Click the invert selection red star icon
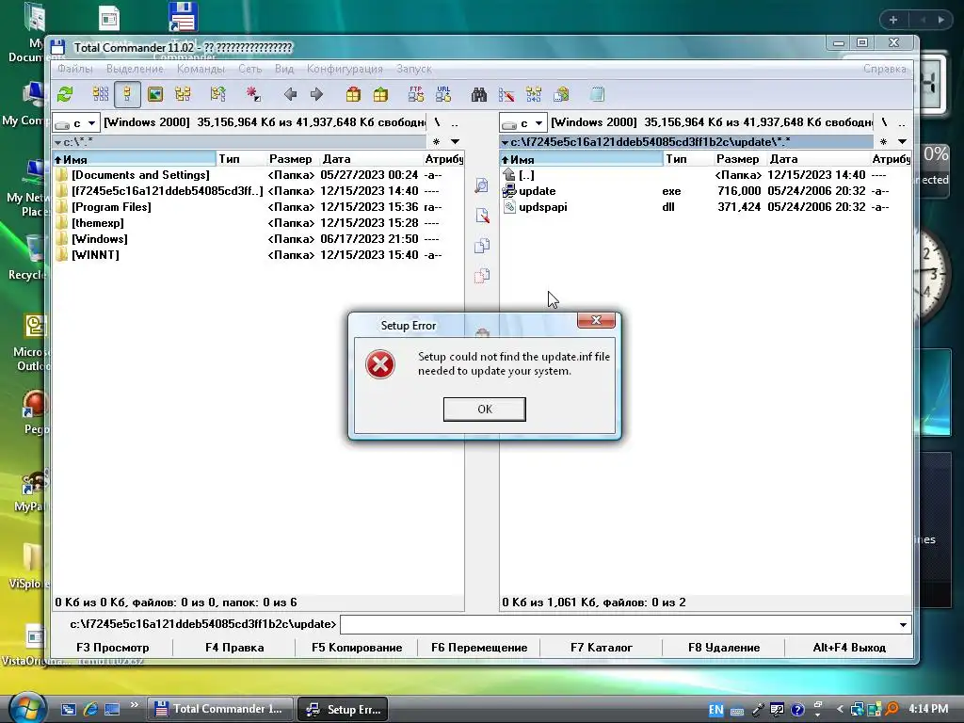Viewport: 964px width, 723px height. 253,94
